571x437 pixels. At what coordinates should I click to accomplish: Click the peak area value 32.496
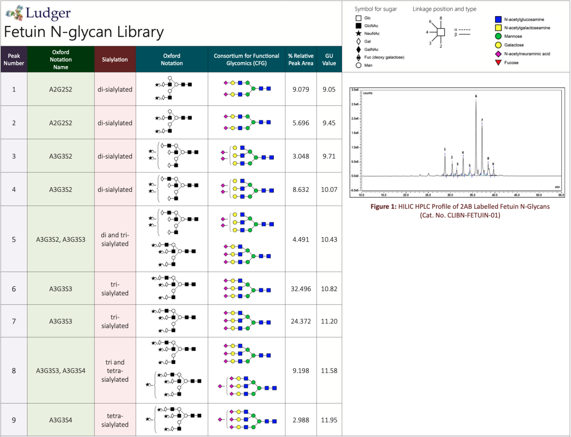tap(301, 289)
